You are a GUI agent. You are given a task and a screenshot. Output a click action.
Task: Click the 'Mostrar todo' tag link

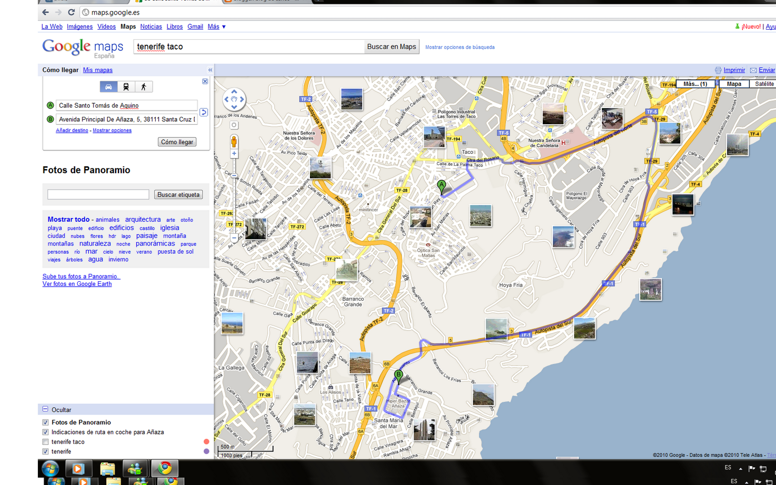[x=68, y=219]
